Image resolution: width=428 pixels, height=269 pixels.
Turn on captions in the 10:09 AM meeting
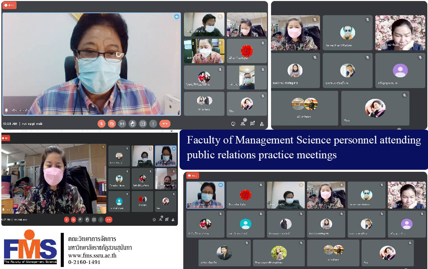122,124
